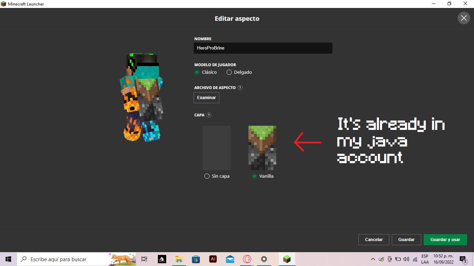The width and height of the screenshot is (474, 266).
Task: Choose the Sin capa radio option
Action: 207,176
